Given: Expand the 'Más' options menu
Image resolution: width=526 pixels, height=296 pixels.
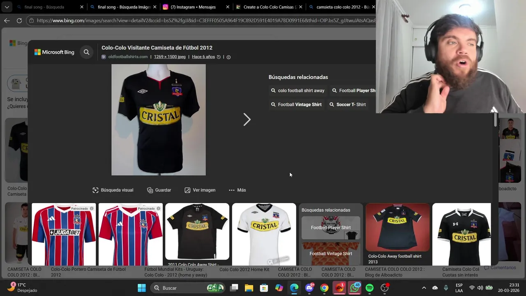Looking at the screenshot, I should (237, 190).
